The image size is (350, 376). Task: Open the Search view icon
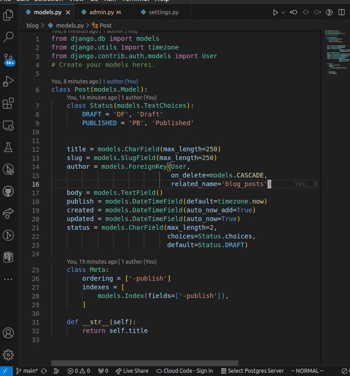[x=8, y=37]
